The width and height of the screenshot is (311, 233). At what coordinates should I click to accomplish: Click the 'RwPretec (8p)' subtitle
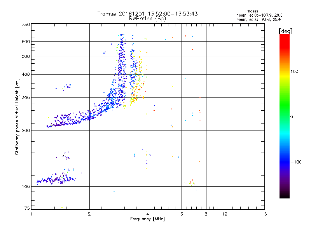click(147, 19)
